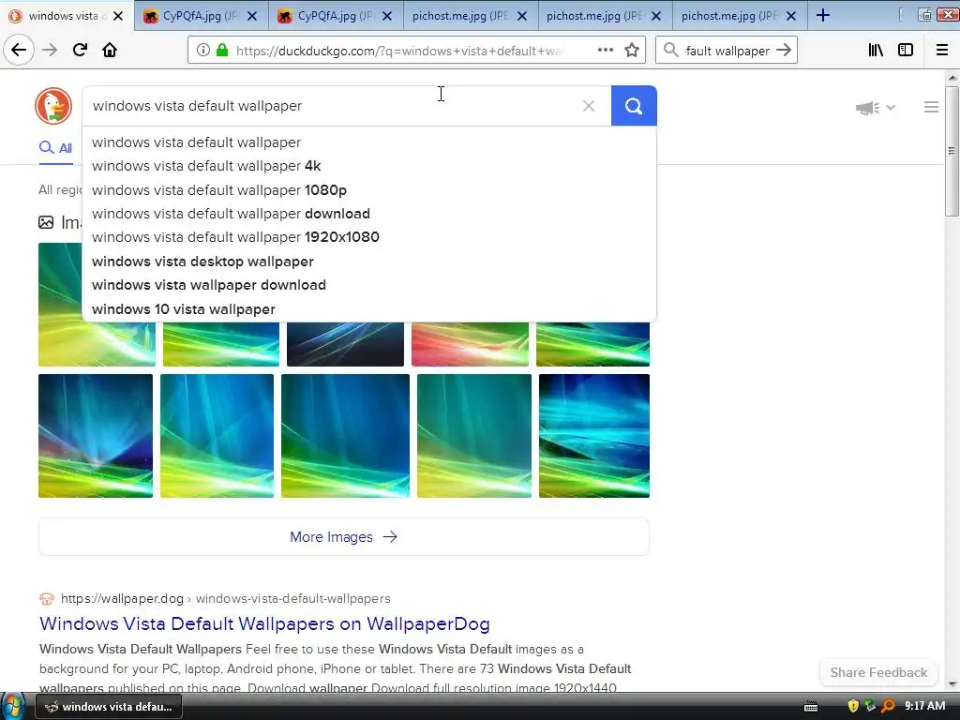Screen dimensions: 960x720
Task: Click the wallpaper.dog URL breadcrumb
Action: pos(225,599)
